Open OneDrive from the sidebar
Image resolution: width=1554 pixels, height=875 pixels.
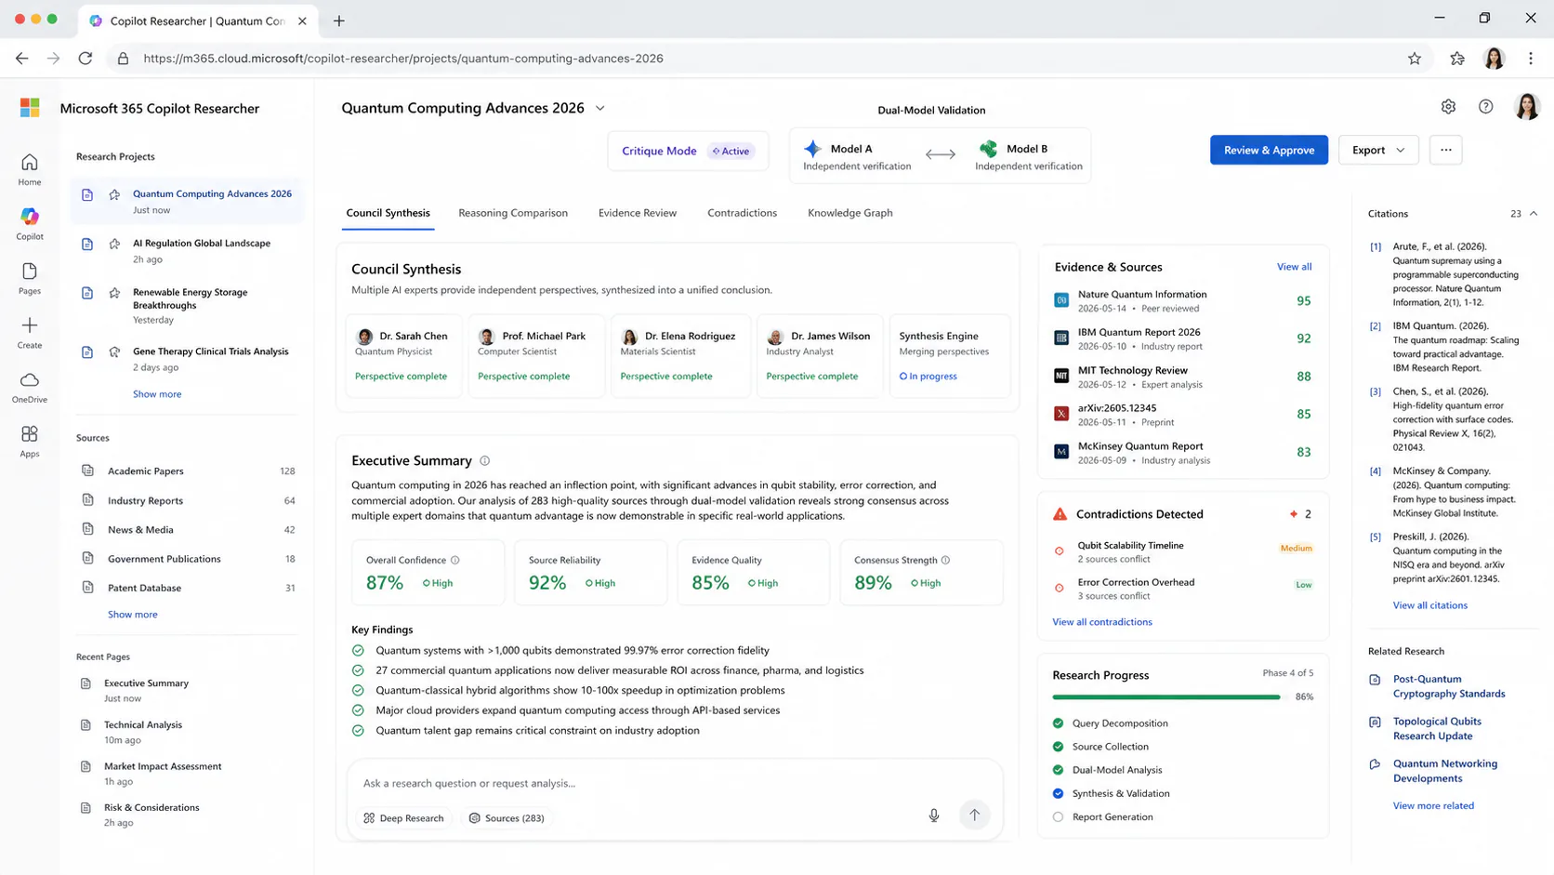click(30, 387)
